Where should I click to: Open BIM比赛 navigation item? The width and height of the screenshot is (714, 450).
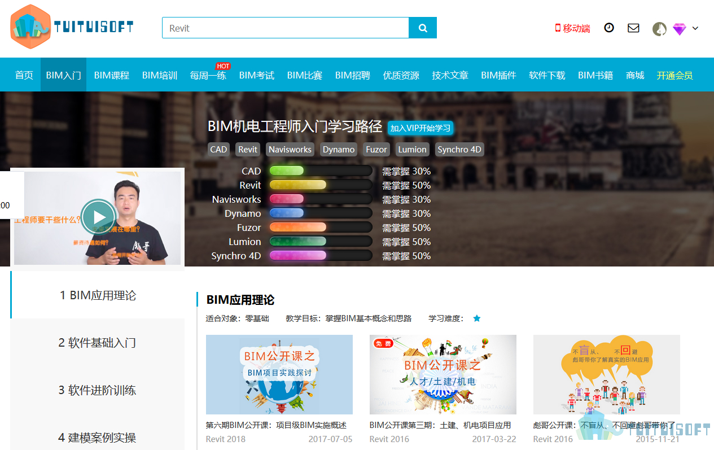pos(305,75)
